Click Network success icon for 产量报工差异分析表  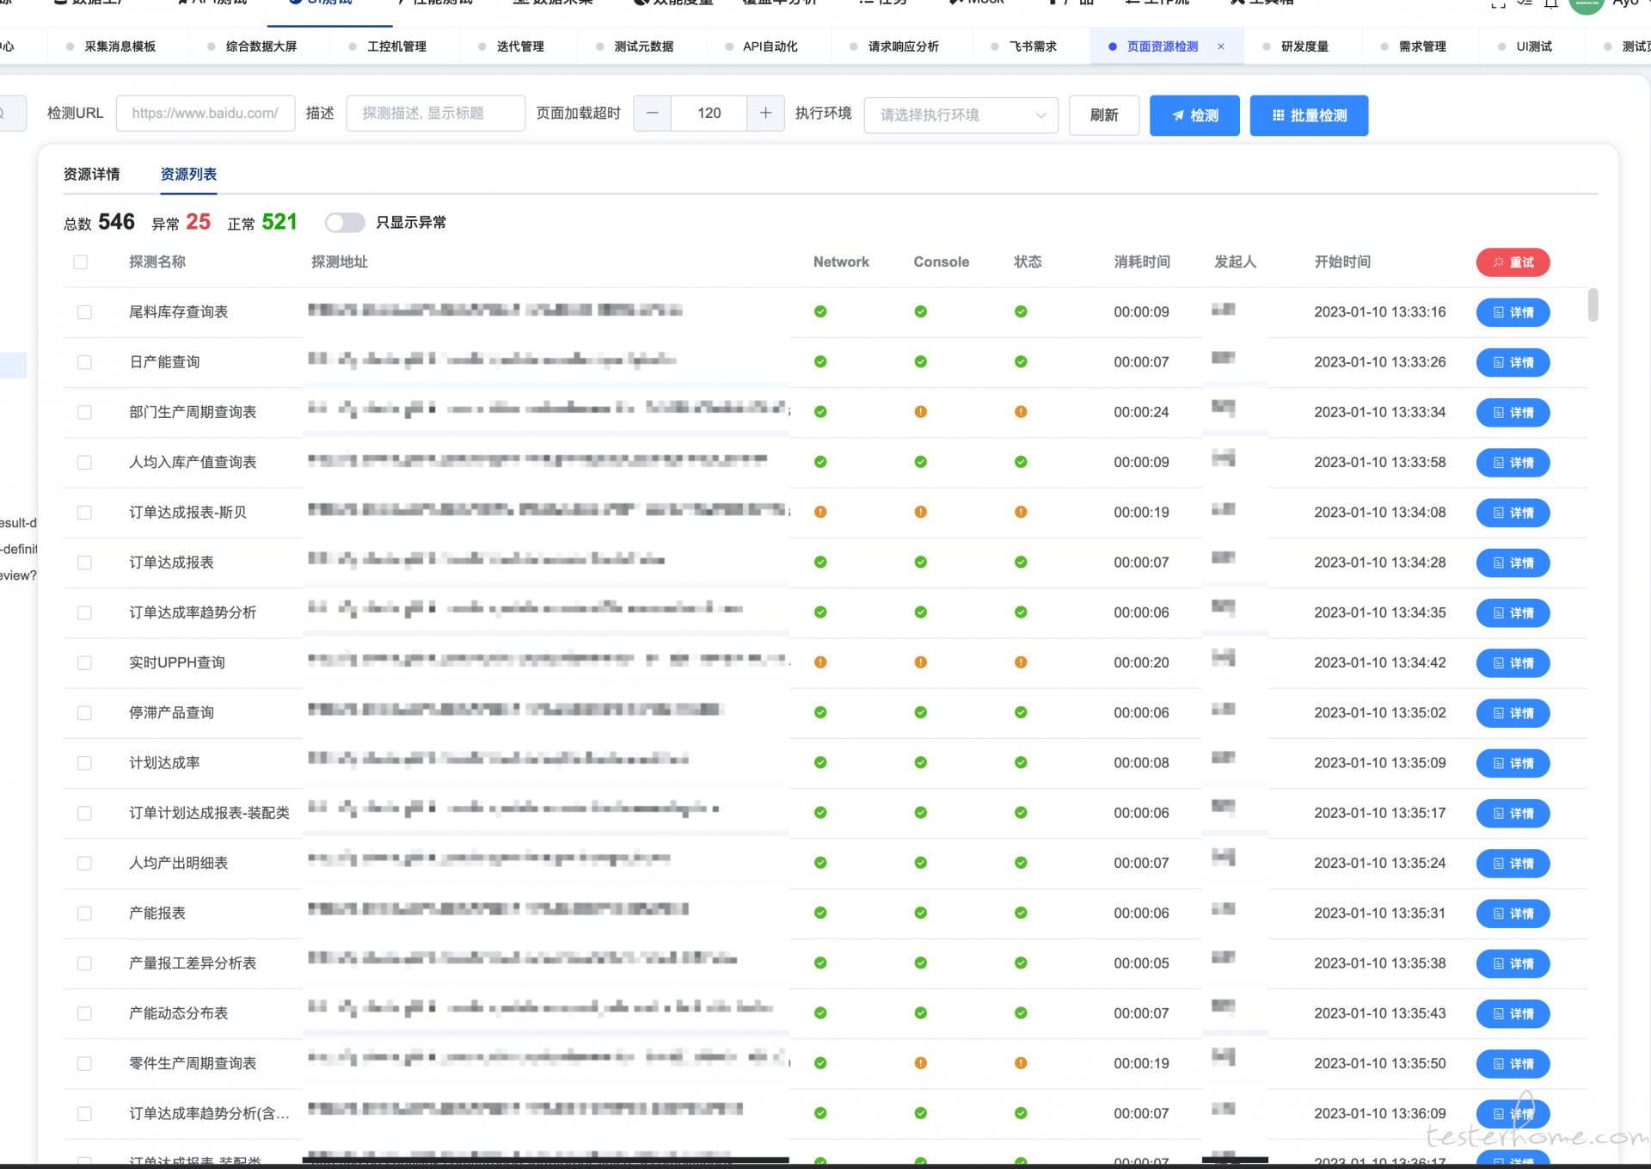(x=820, y=963)
